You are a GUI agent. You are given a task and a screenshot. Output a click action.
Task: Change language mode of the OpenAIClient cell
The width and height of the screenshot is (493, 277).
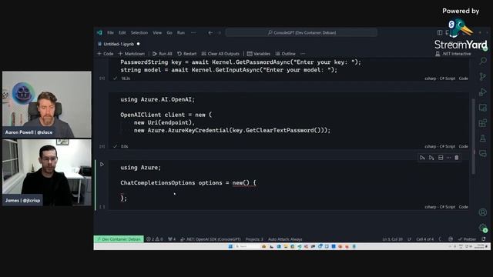pos(440,146)
